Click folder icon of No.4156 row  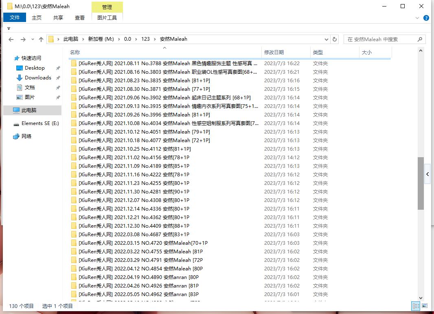tap(74, 157)
